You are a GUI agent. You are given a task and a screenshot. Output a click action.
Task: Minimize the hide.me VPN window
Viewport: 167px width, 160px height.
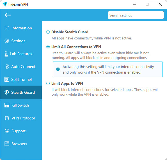pyautogui.click(x=135, y=4)
